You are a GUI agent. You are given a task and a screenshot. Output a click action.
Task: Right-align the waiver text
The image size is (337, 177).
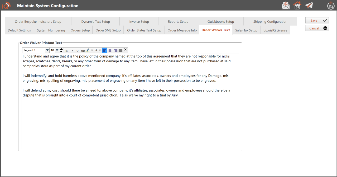(x=115, y=50)
